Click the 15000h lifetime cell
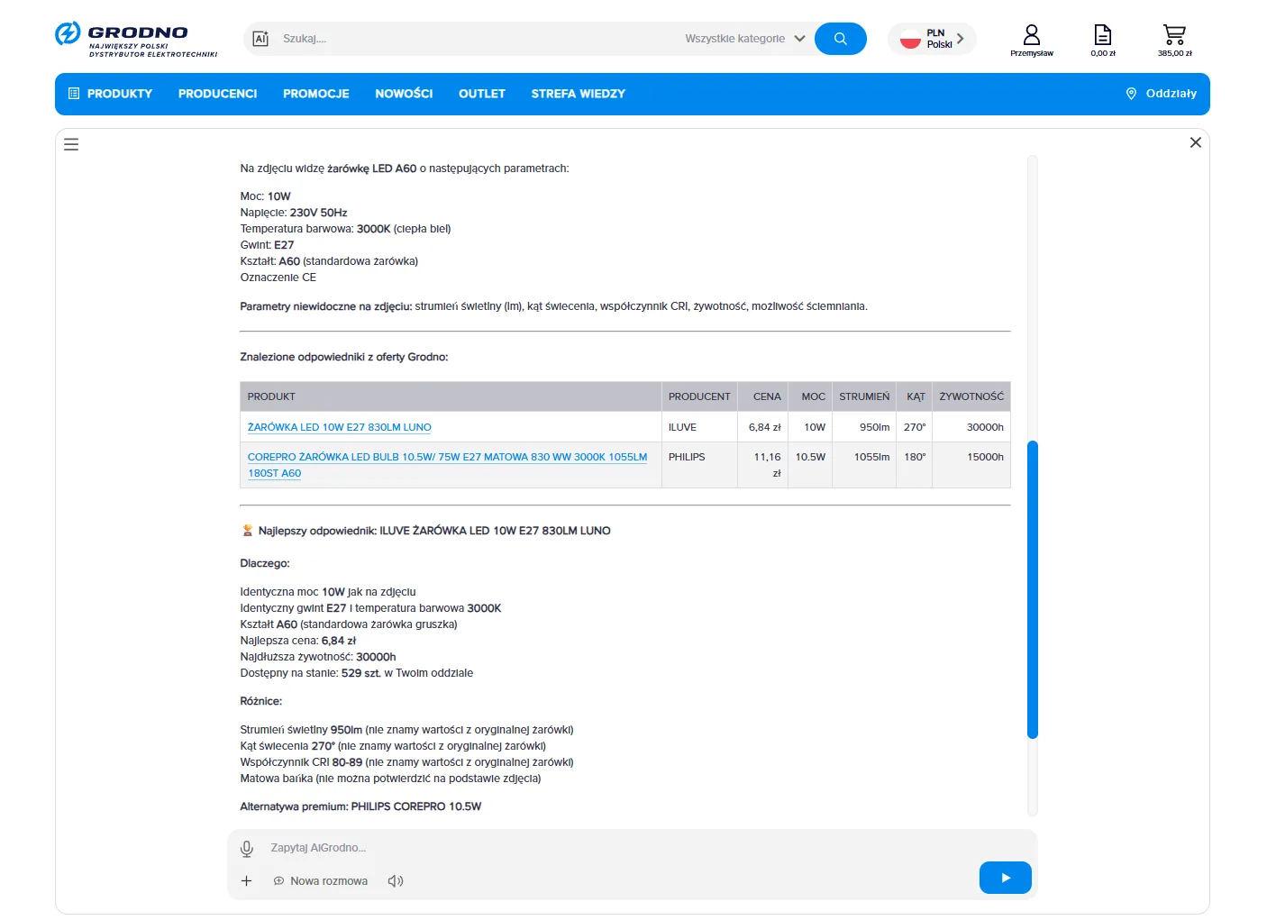Viewport: 1267px width, 920px height. point(971,465)
